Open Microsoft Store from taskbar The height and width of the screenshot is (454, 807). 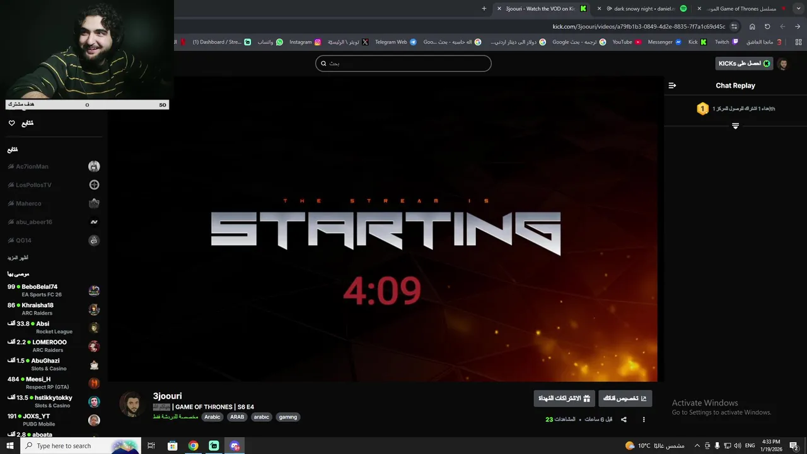[x=172, y=446]
